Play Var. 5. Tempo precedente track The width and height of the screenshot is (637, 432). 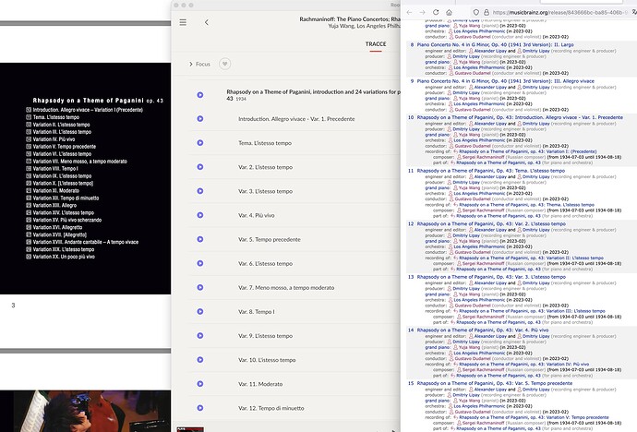click(x=200, y=239)
